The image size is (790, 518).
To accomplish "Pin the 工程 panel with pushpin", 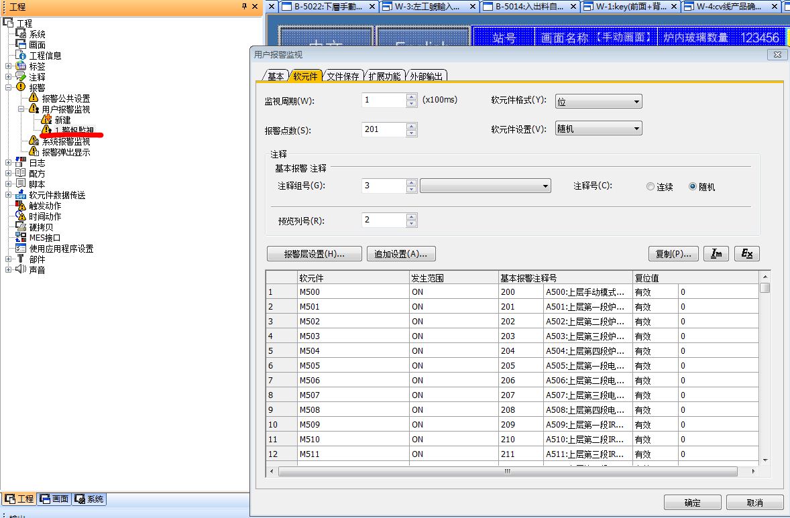I will (244, 7).
